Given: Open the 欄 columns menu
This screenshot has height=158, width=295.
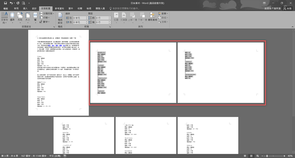Looking at the screenshot, I should (x=35, y=18).
